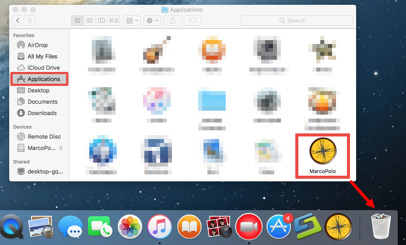Go back with the Finder back arrow

tap(18, 20)
